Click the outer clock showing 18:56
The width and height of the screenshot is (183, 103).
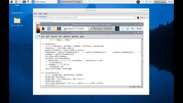click(x=170, y=2)
